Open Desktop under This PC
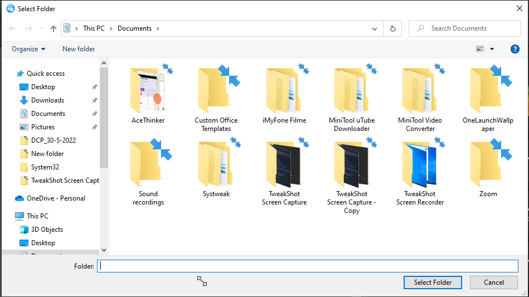 pyautogui.click(x=43, y=243)
